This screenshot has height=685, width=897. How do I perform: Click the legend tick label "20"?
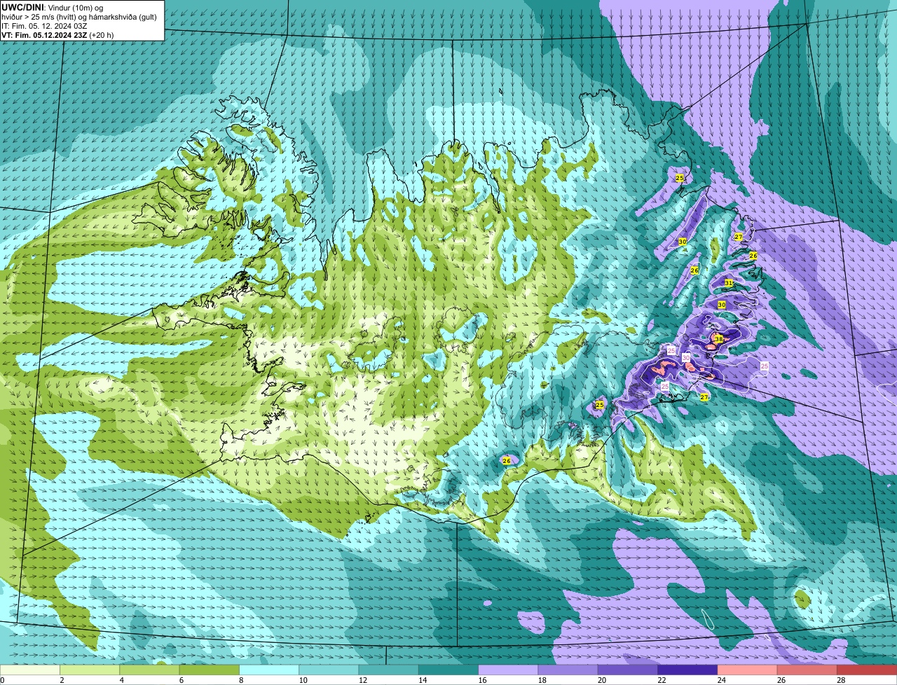[x=602, y=680]
